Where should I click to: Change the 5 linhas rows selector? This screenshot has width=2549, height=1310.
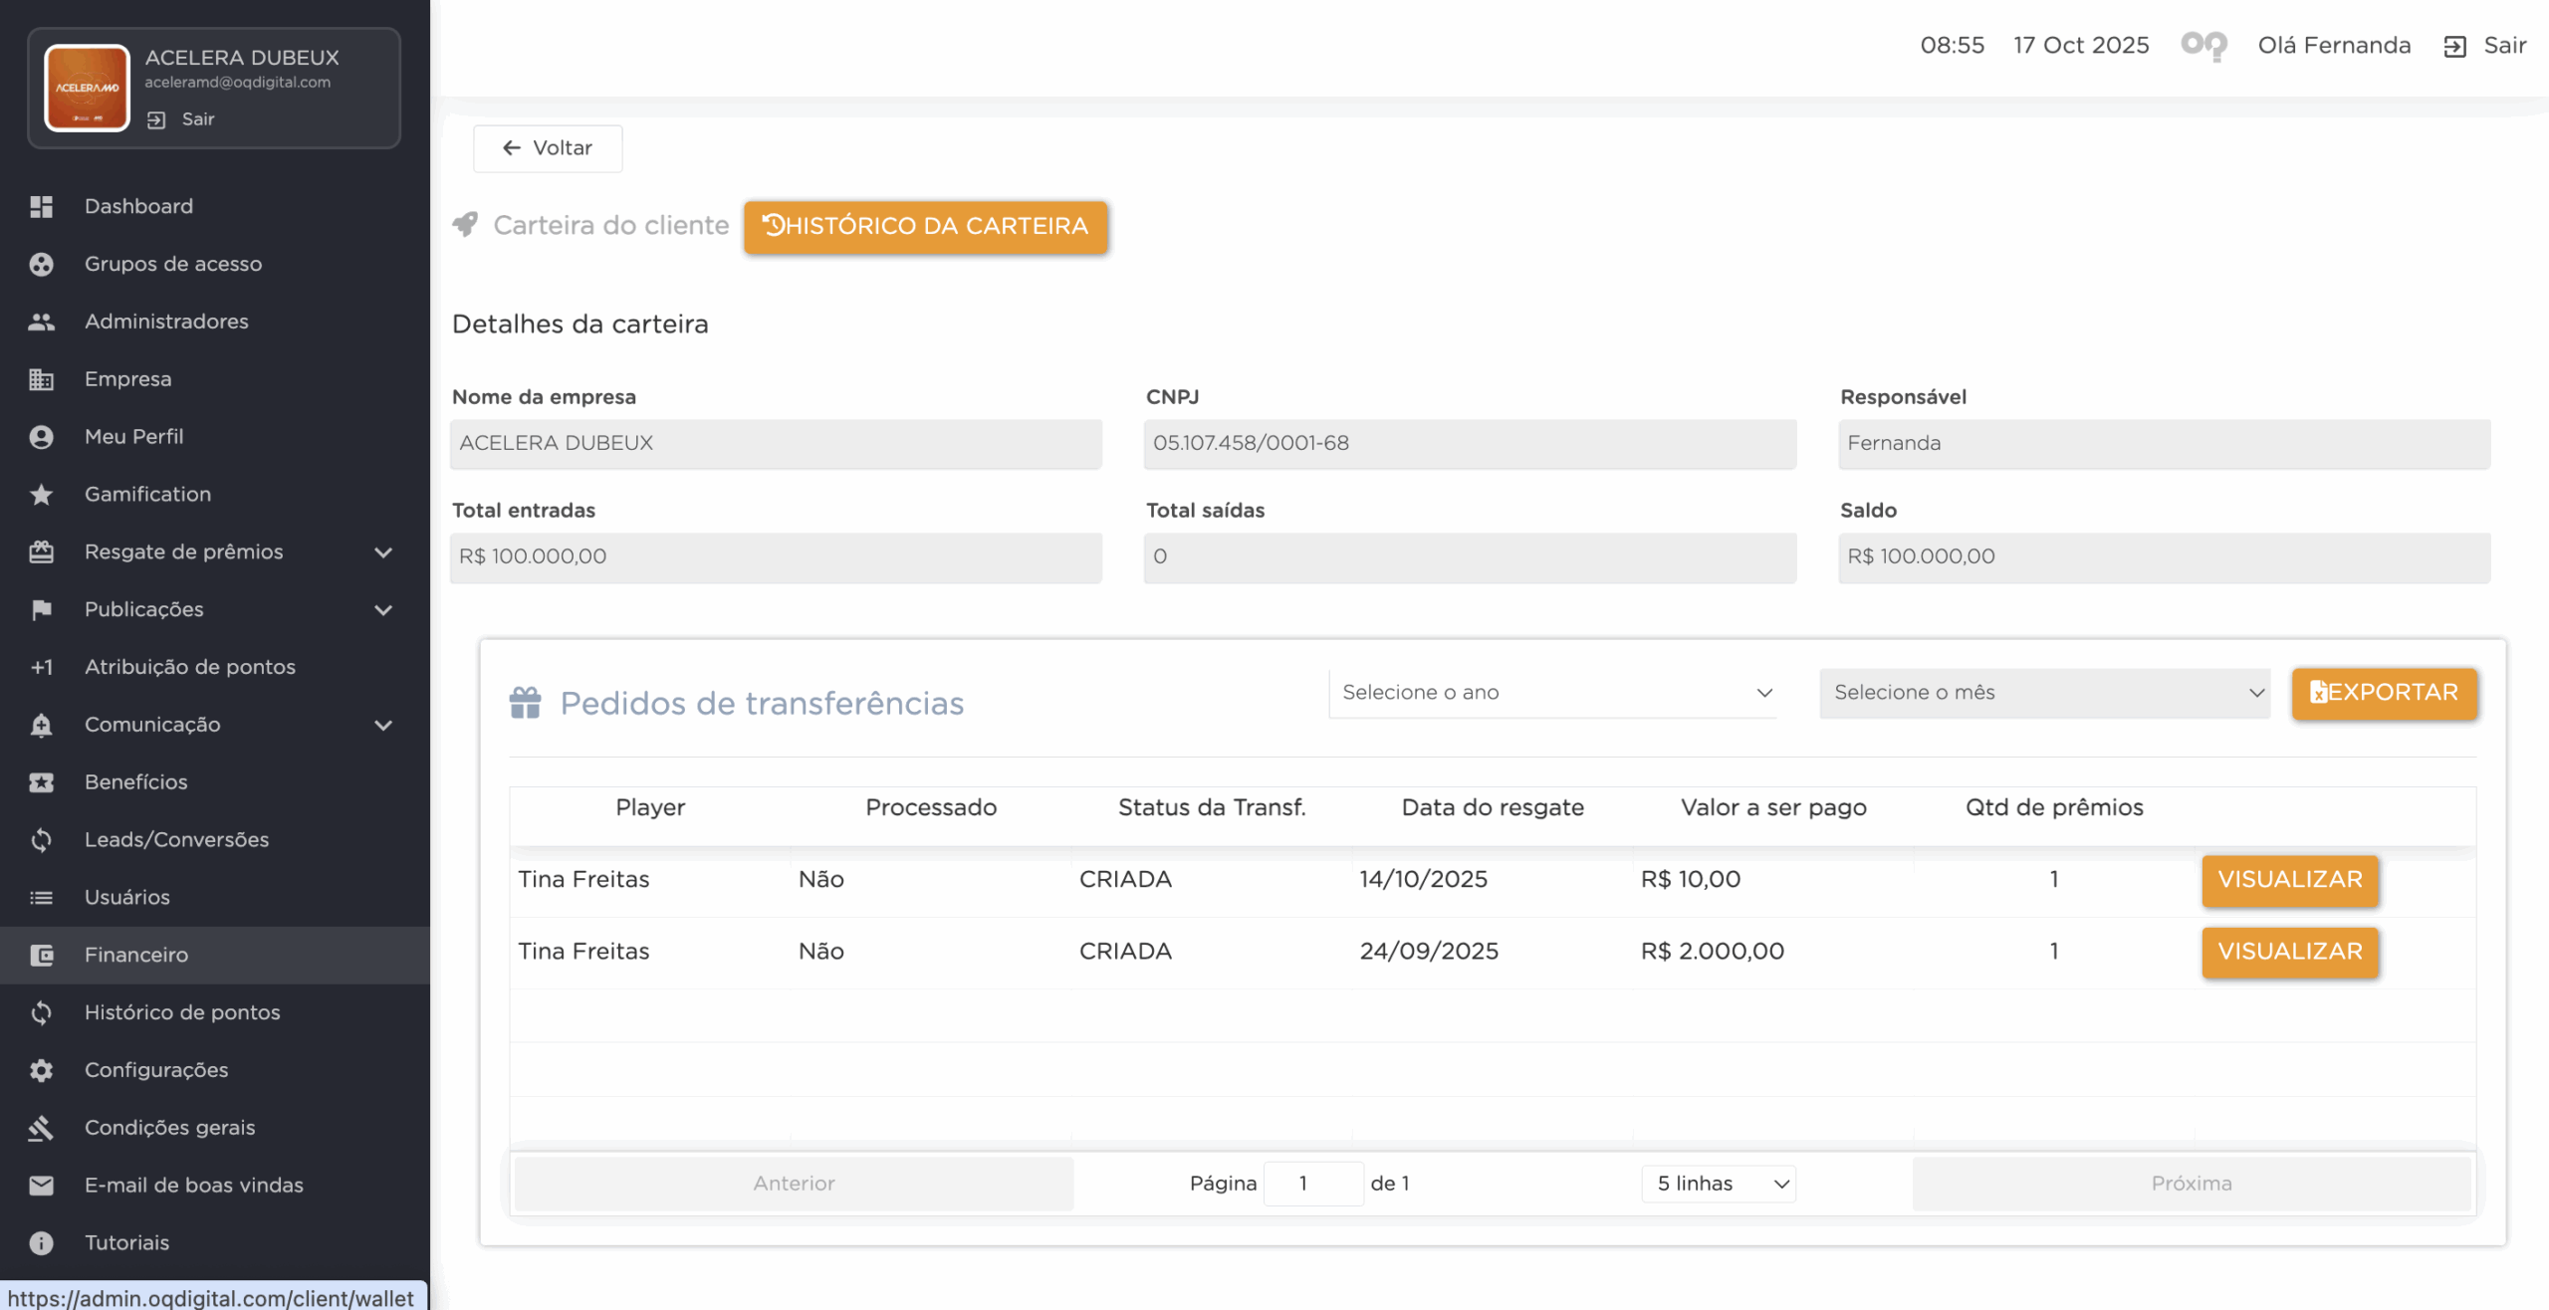point(1719,1184)
